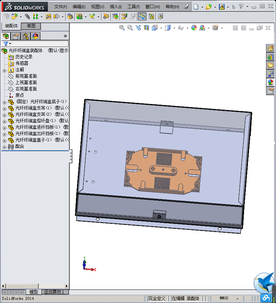Select the 前视基准面 plane in the tree
The image size is (276, 303).
pyautogui.click(x=26, y=76)
